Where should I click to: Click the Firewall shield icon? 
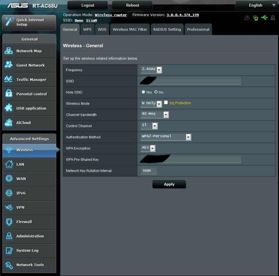(x=9, y=221)
